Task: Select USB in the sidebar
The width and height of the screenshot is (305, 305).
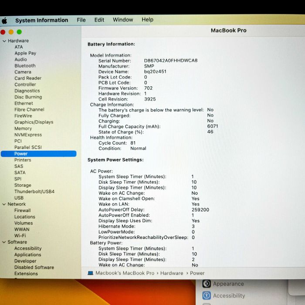Action: click(19, 198)
